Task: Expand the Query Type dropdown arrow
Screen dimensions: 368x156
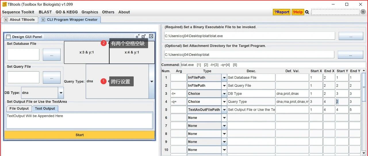Action: coord(152,81)
